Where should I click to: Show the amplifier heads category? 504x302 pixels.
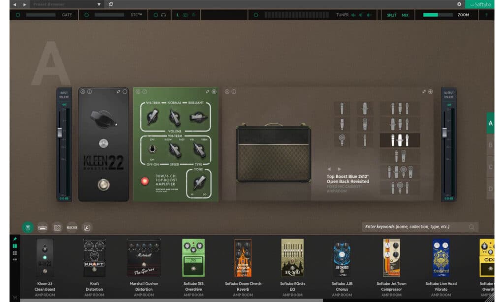point(42,228)
